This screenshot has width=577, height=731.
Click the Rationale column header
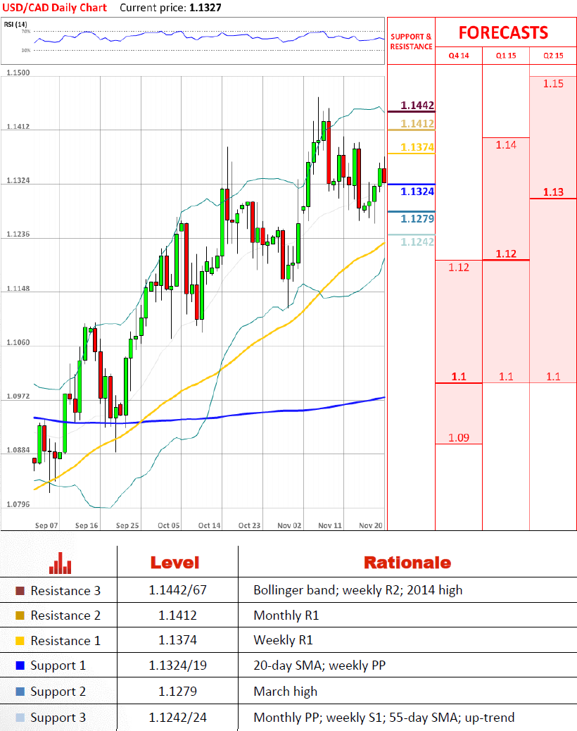click(407, 563)
